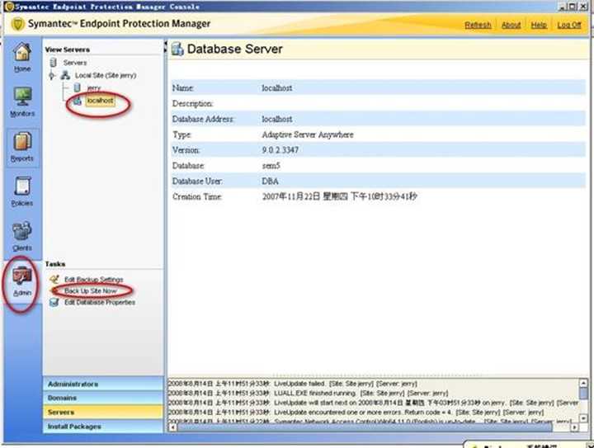The width and height of the screenshot is (594, 448).
Task: Click the jerry server icon
Action: [78, 87]
